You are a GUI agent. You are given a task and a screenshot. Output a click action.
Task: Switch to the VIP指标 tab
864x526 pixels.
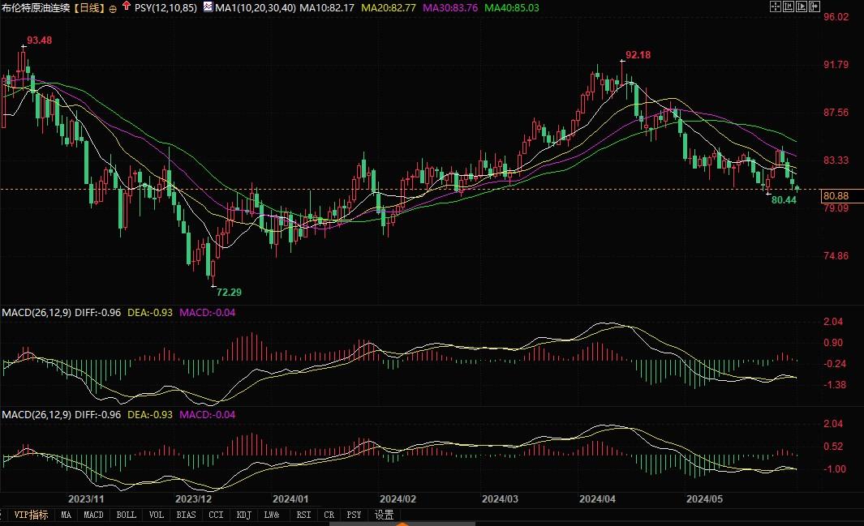pos(32,515)
